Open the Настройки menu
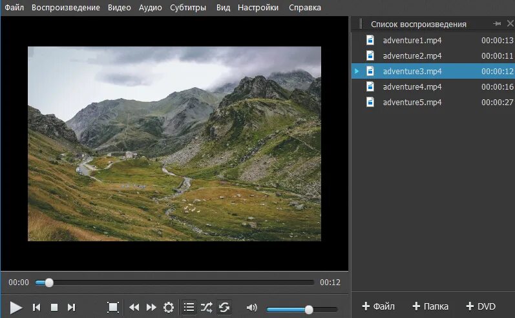The width and height of the screenshot is (515, 318). (x=258, y=7)
